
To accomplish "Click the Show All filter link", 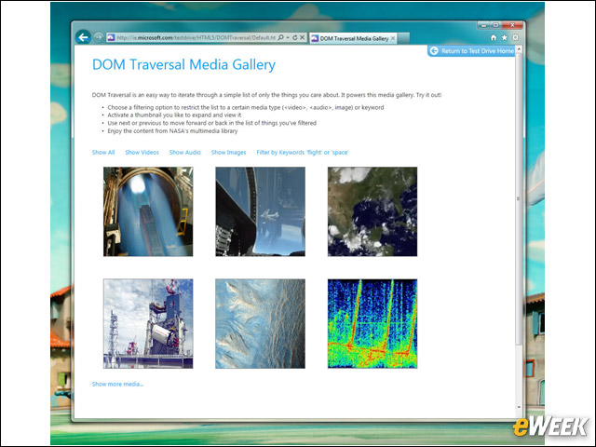I will [x=103, y=153].
